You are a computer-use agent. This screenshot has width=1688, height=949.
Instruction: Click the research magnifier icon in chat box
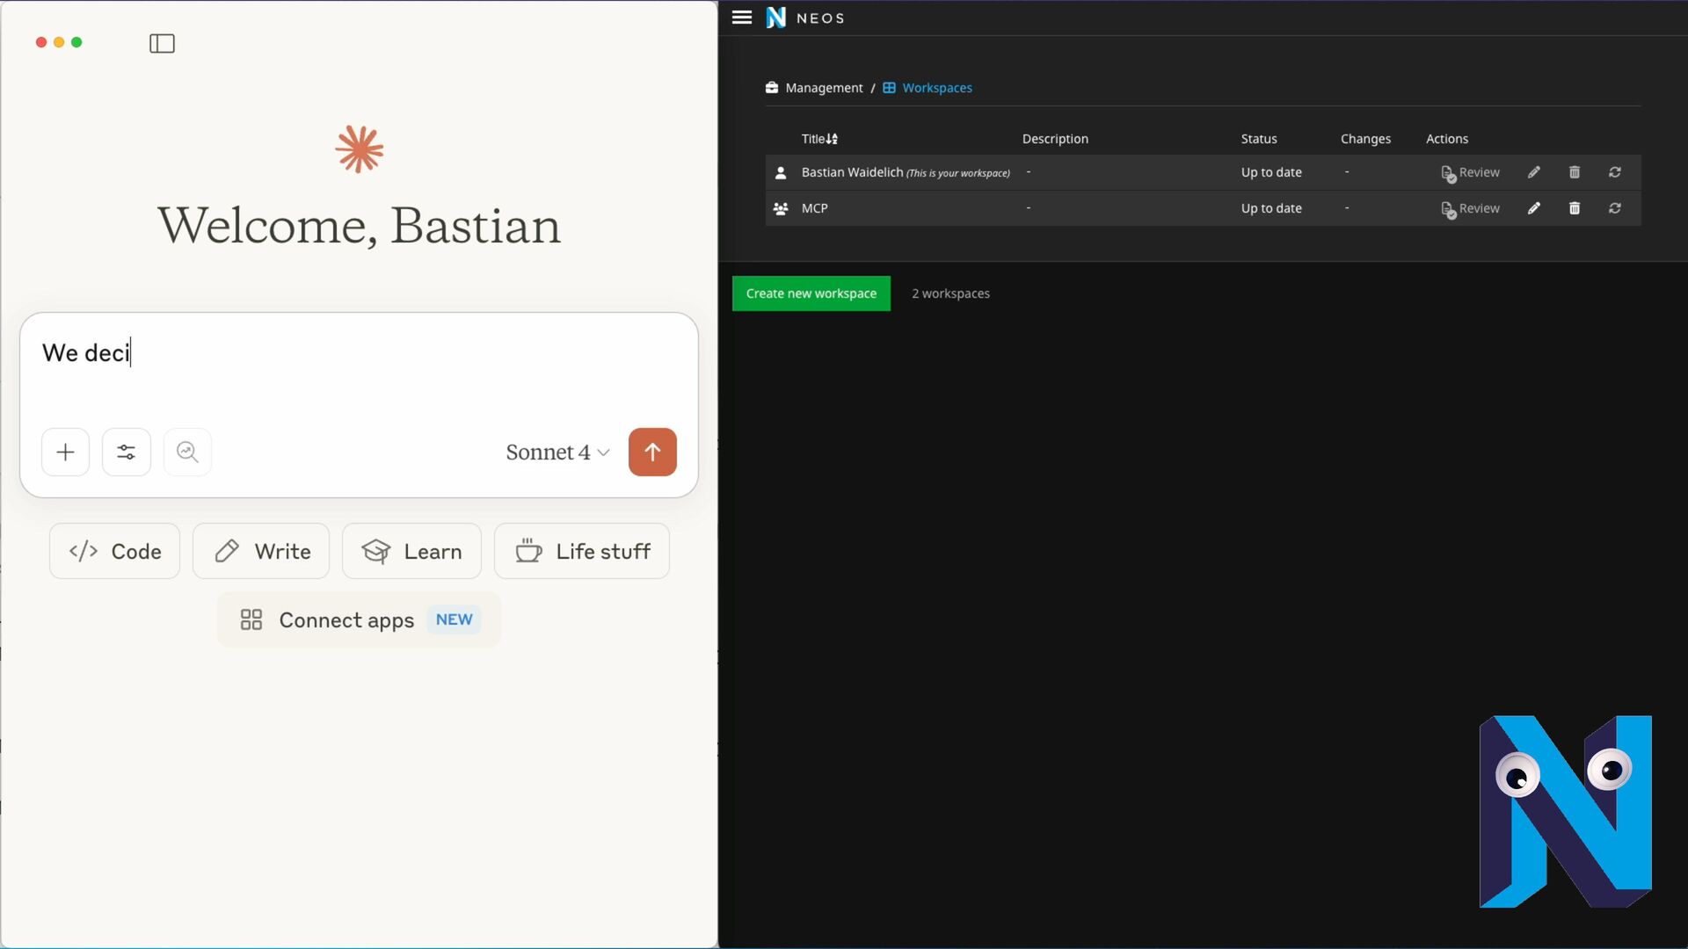[x=187, y=452]
